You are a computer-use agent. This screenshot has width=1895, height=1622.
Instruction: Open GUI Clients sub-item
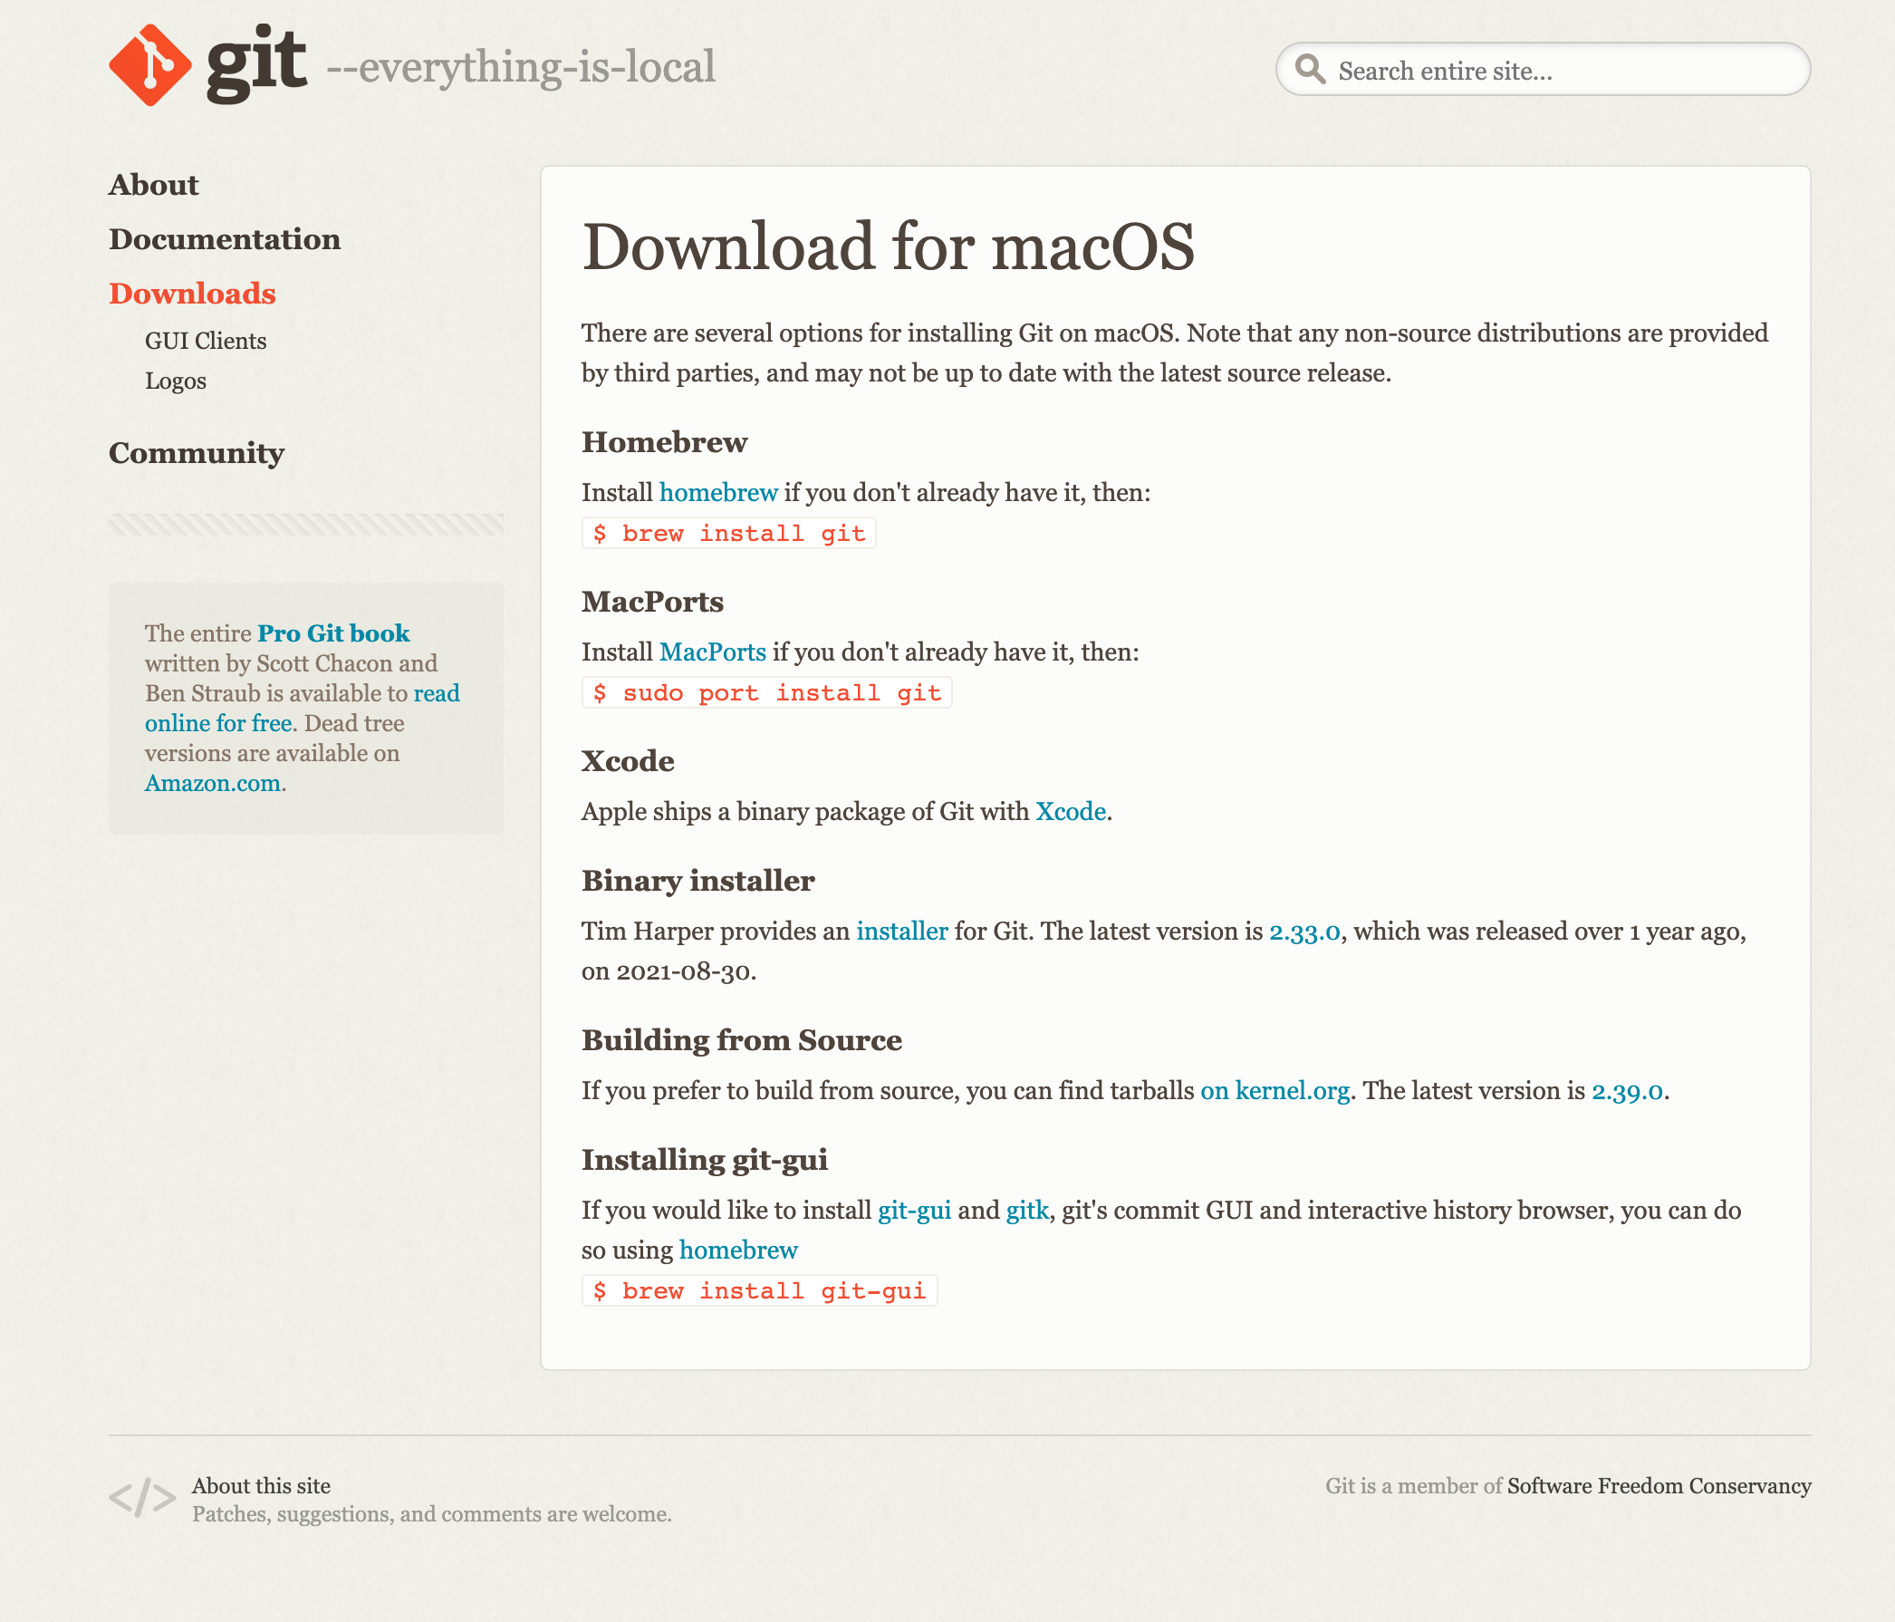pyautogui.click(x=206, y=342)
